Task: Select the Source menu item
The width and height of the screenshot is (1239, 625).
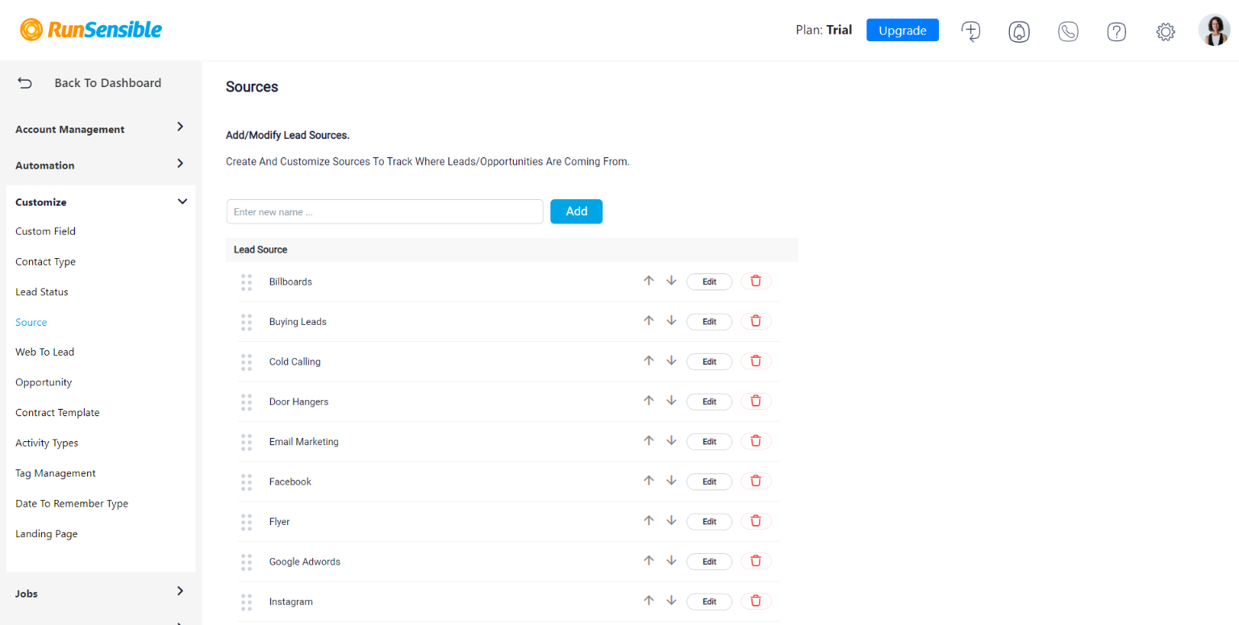Action: tap(31, 323)
